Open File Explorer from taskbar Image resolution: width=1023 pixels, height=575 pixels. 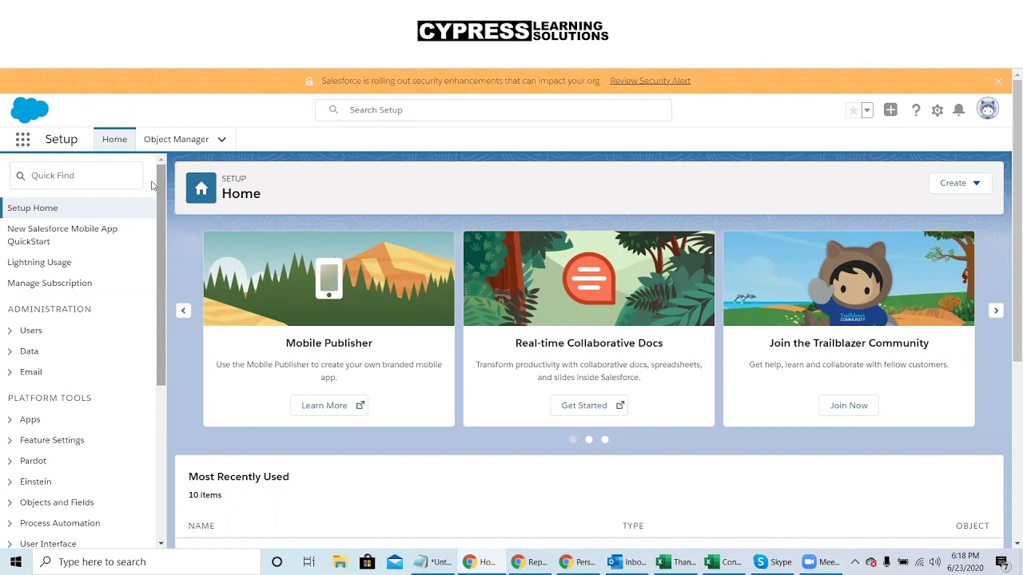tap(339, 562)
